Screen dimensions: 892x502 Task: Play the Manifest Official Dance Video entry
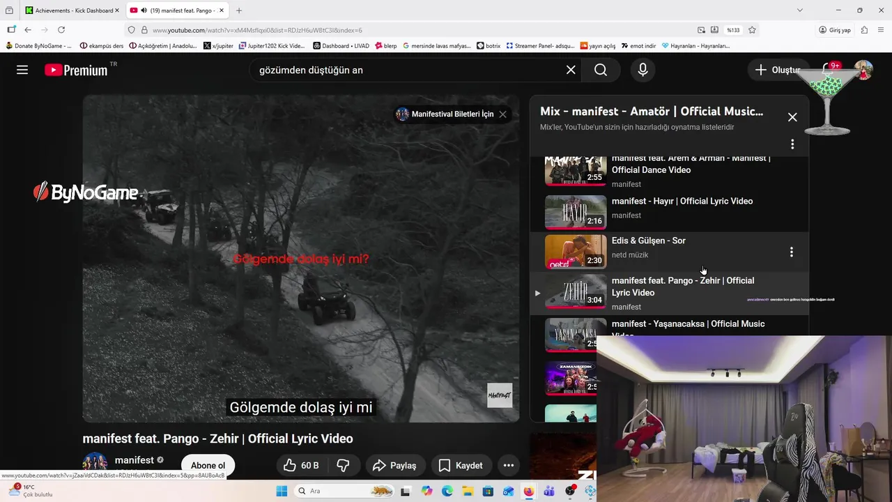pos(691,164)
